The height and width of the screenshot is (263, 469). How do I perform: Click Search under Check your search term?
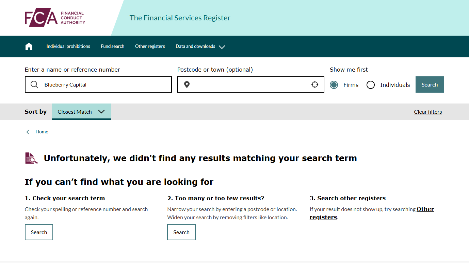point(39,232)
